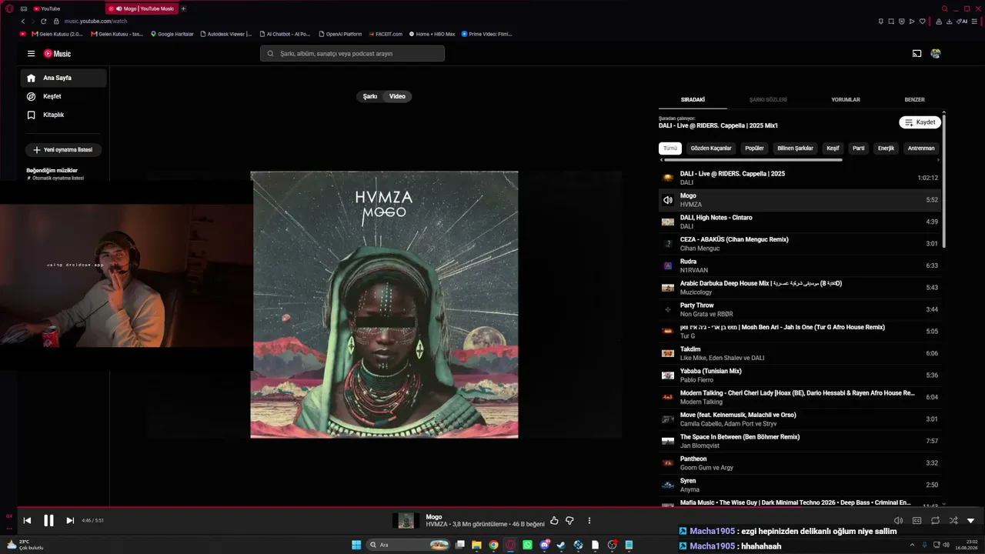The width and height of the screenshot is (985, 554).
Task: Select the Parti filter chip
Action: (859, 149)
